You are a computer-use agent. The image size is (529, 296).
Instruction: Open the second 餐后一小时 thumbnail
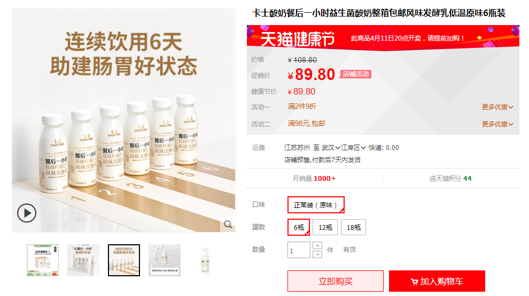pos(83,260)
